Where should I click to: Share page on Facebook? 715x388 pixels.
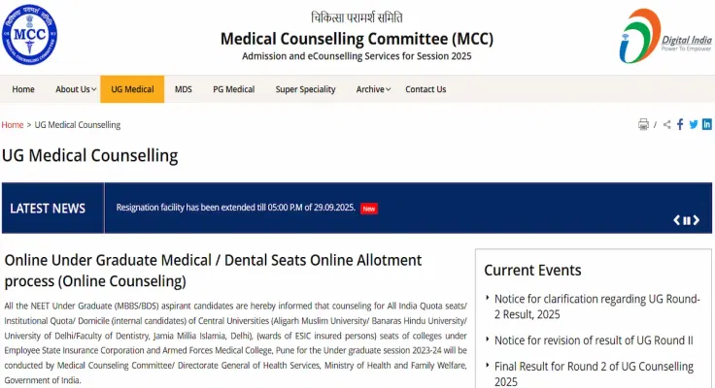(x=680, y=124)
